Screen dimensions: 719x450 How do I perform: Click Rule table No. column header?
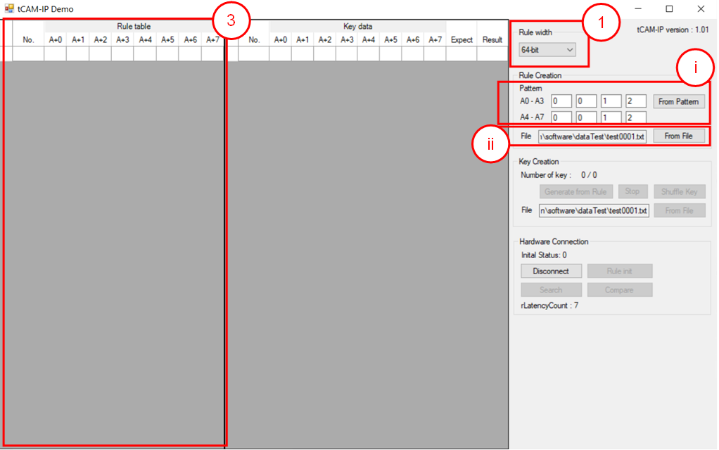coord(28,40)
